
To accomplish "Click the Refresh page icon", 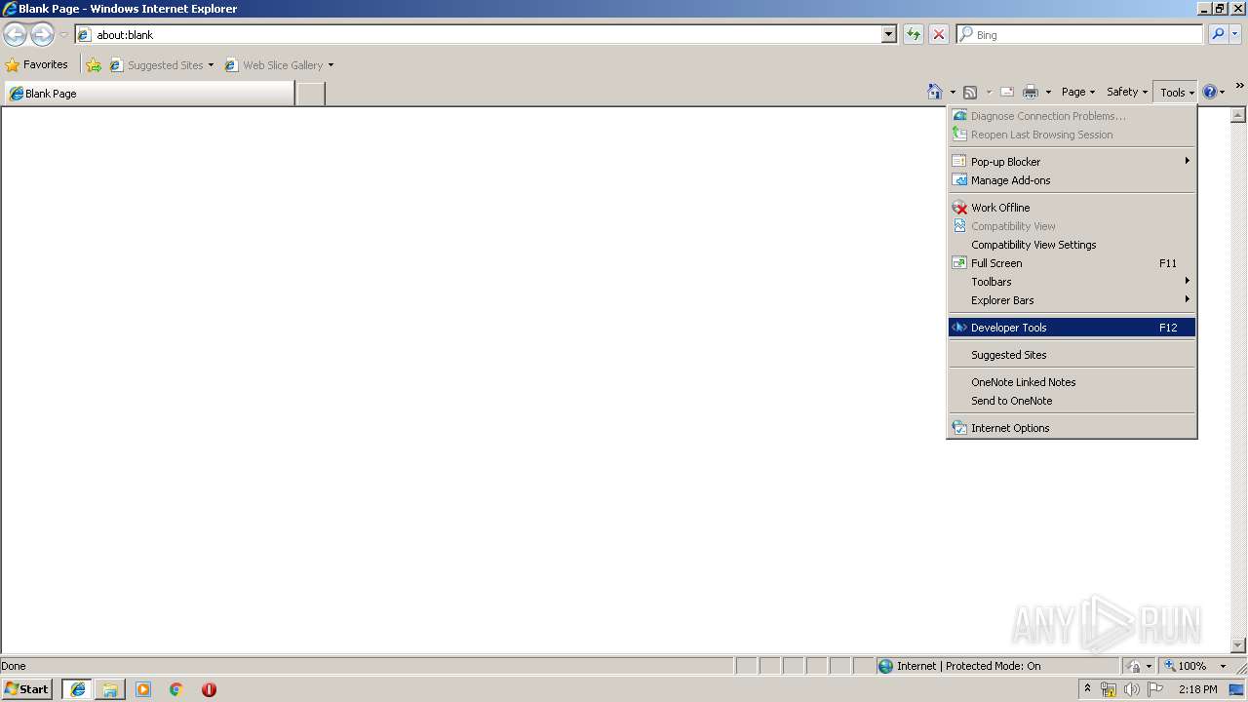I will (x=914, y=35).
